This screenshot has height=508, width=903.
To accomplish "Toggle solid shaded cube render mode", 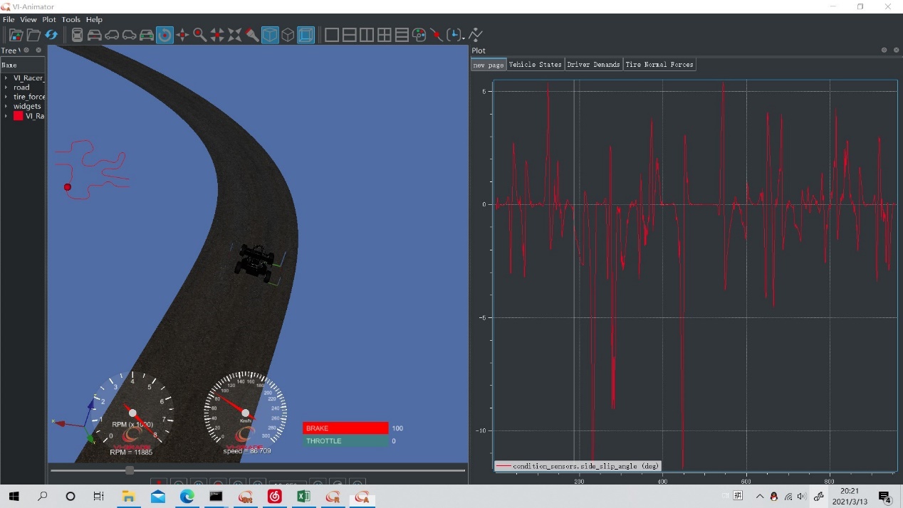I will point(270,35).
